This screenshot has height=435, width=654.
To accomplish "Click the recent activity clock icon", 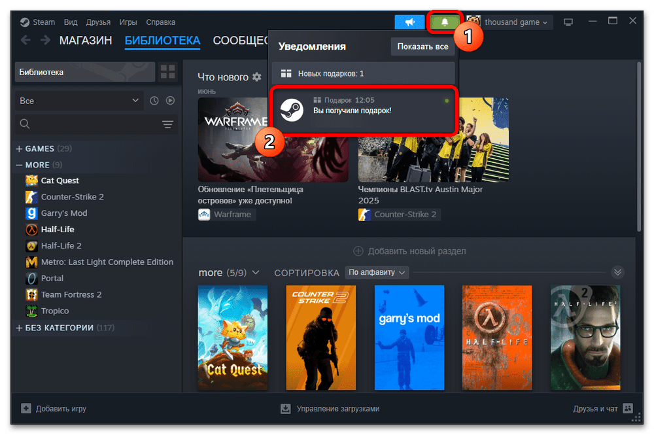I will tap(154, 101).
